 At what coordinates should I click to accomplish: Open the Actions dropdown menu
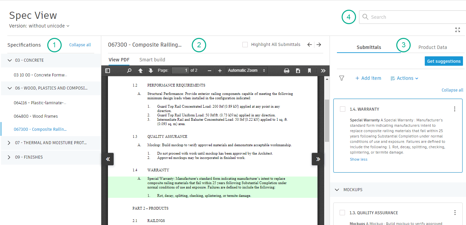tap(404, 78)
